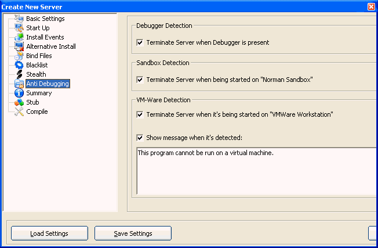Screen dimensions: 378x248
Task: Toggle VMWare Workstation termination checkbox
Action: (140, 114)
